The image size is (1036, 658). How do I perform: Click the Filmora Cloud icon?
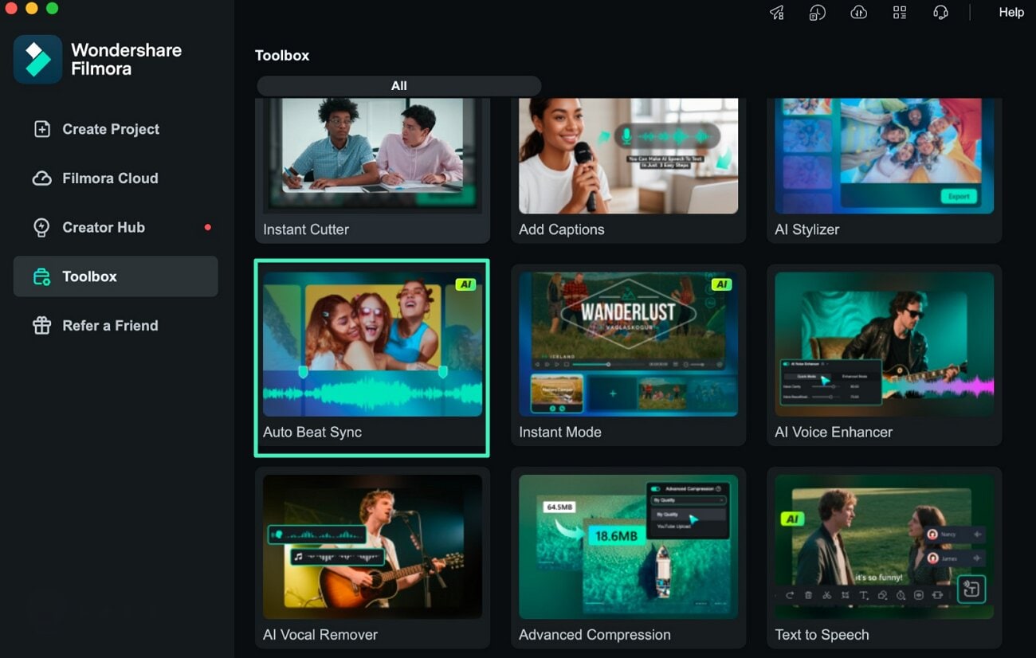point(41,178)
